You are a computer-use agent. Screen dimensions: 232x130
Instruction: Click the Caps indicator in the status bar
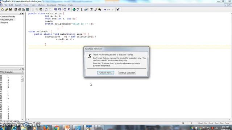tap(227, 123)
